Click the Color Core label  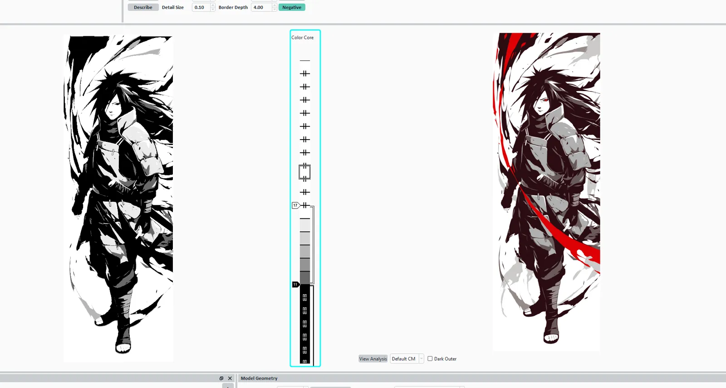[x=302, y=38]
